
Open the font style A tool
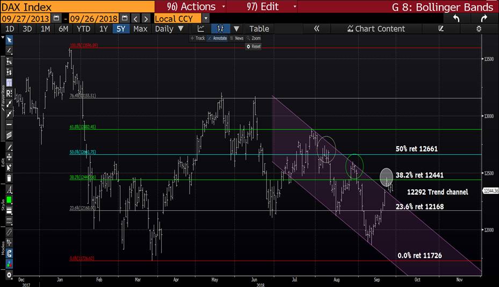[9, 190]
